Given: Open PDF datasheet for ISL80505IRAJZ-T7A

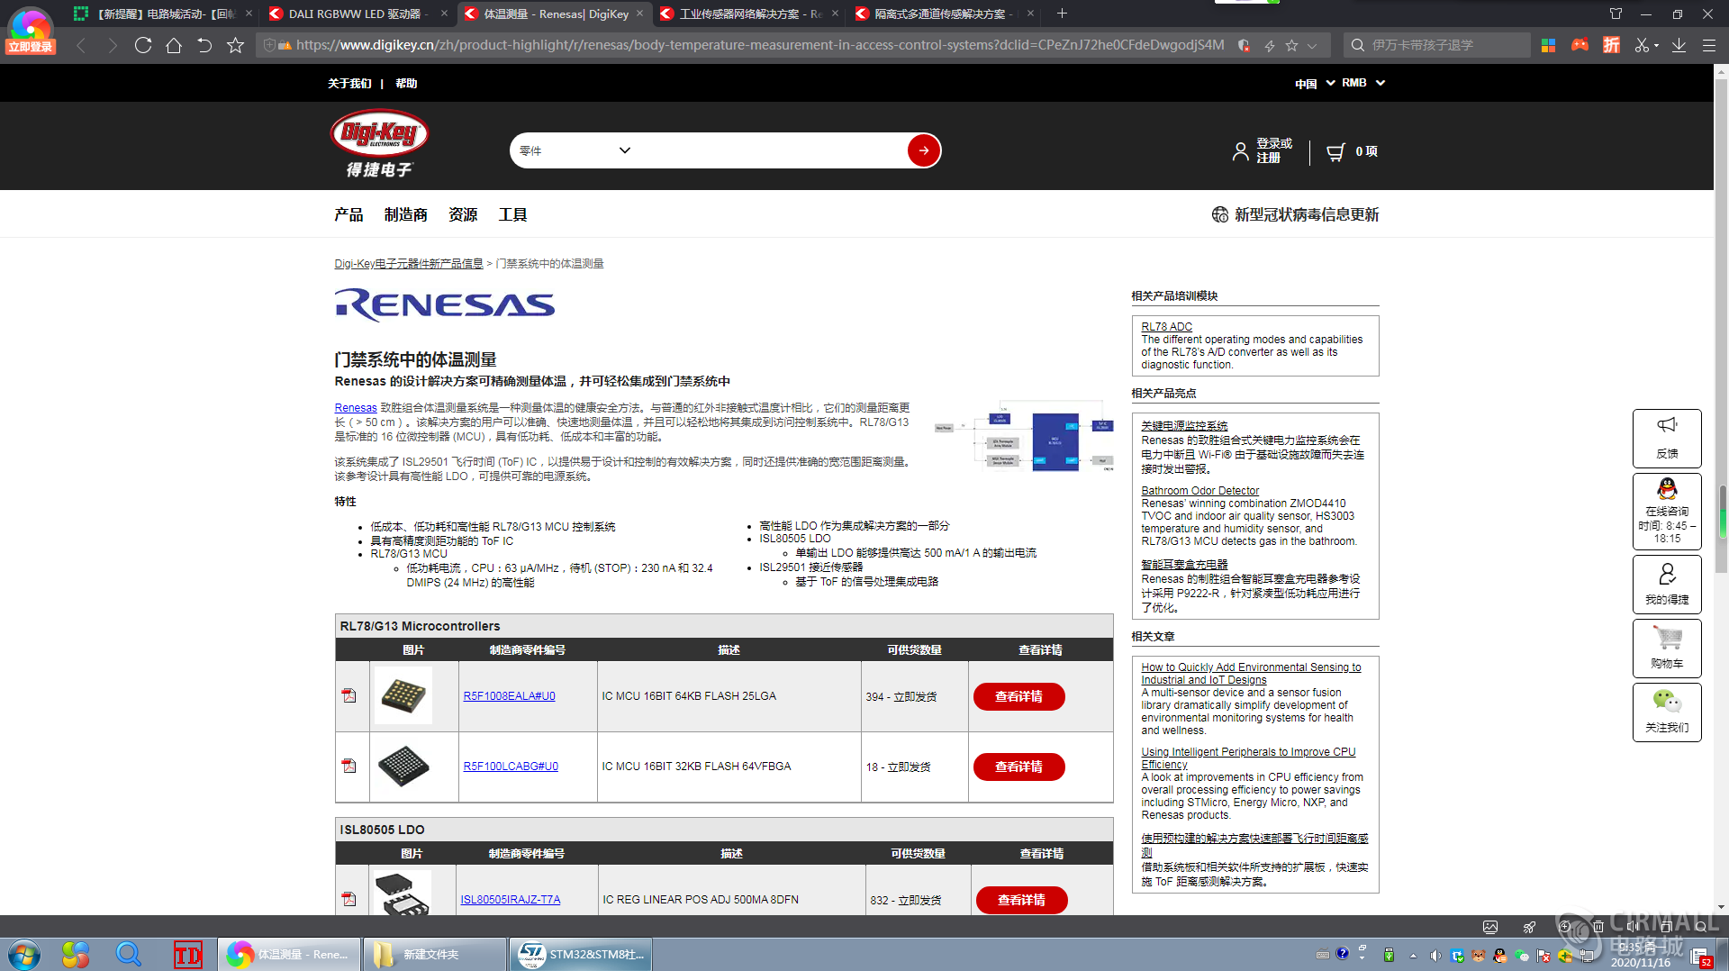Looking at the screenshot, I should click(349, 899).
